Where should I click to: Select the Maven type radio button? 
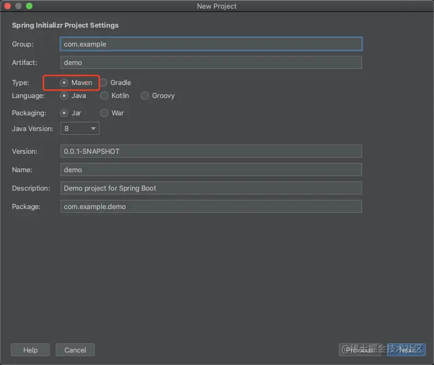tap(64, 83)
